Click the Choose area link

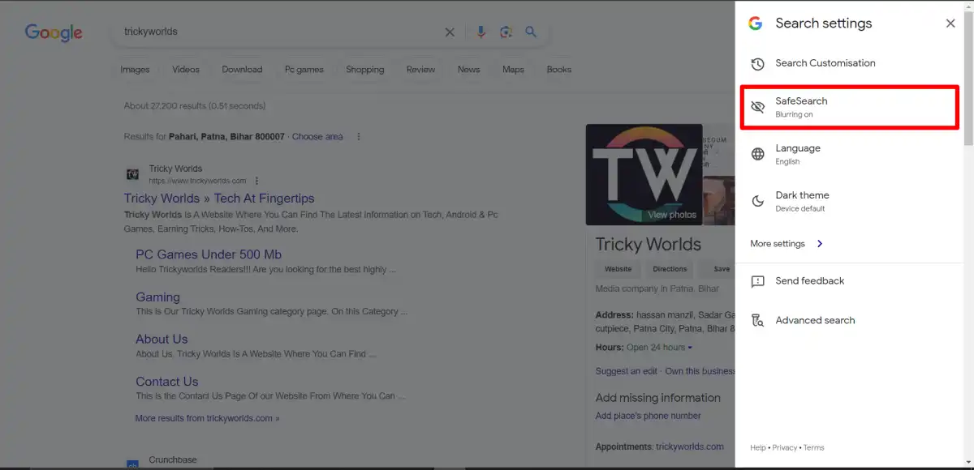(x=317, y=137)
